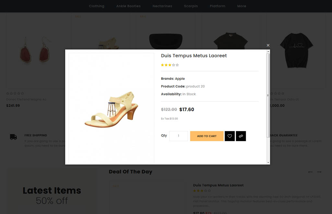The image size is (332, 214).
Task: Click the FREE SHIPPING heading text
Action: [36, 135]
